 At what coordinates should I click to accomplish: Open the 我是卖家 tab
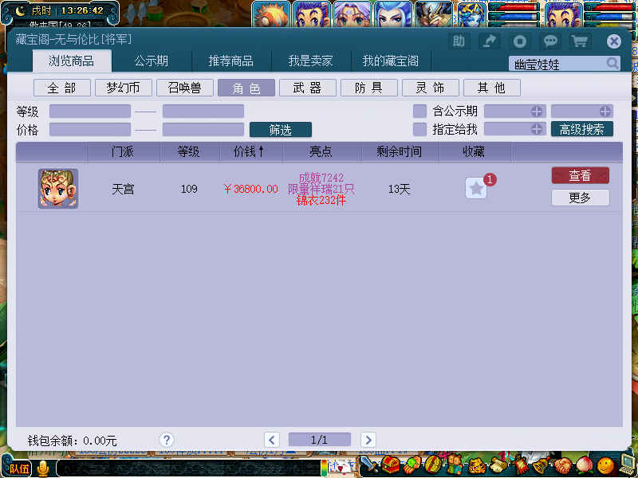pos(311,61)
